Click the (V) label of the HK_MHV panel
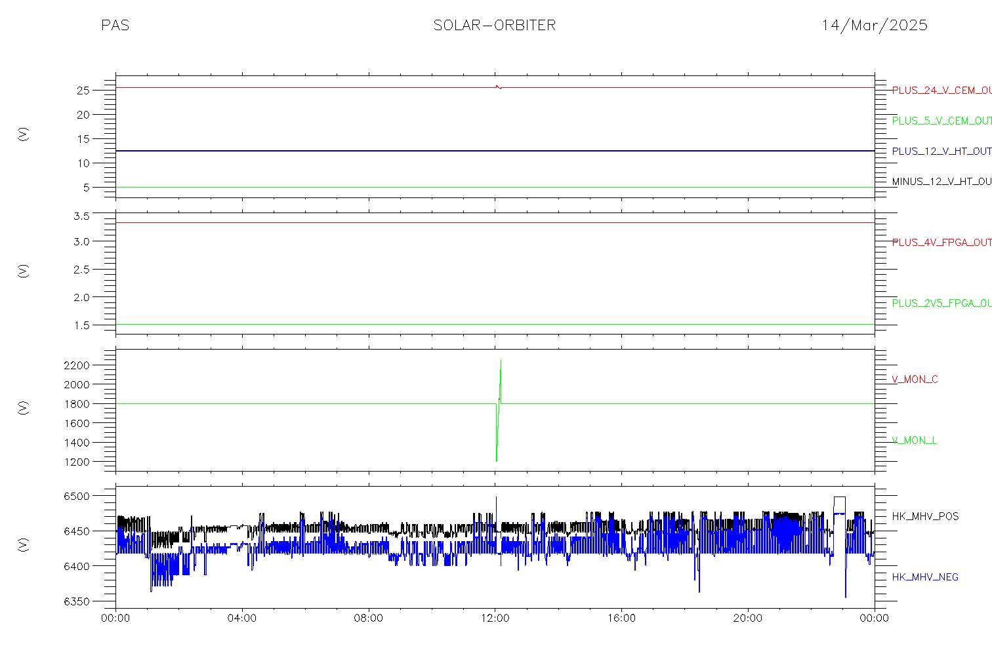The height and width of the screenshot is (669, 992). (24, 544)
